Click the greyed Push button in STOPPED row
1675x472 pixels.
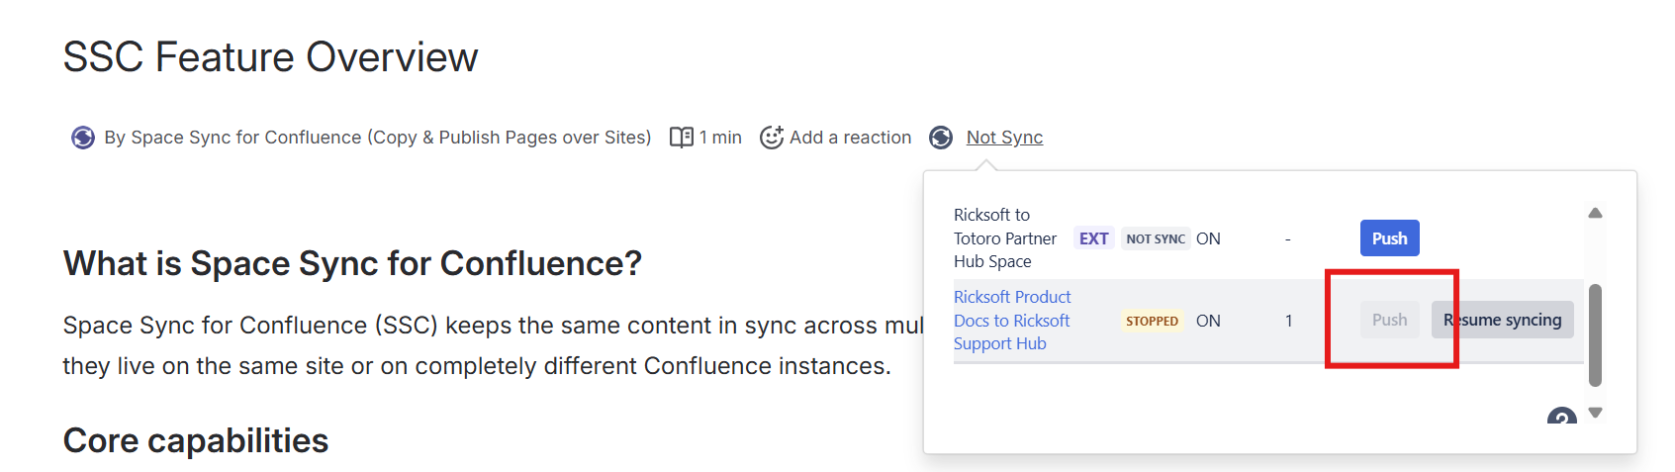click(x=1389, y=320)
